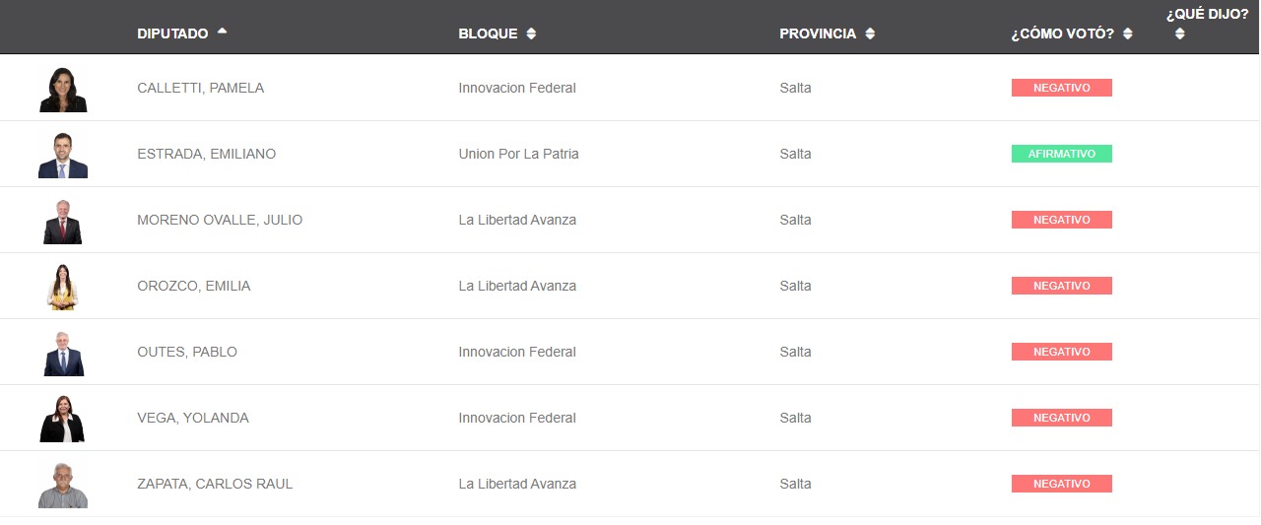Sort table by PROVINCIA header text
The width and height of the screenshot is (1261, 525).
(x=818, y=33)
